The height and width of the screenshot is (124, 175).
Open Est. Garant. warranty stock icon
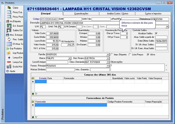pyautogui.click(x=9, y=26)
